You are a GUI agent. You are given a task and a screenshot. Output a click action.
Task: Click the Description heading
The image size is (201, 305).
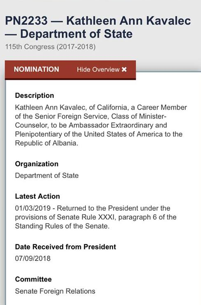click(x=35, y=95)
